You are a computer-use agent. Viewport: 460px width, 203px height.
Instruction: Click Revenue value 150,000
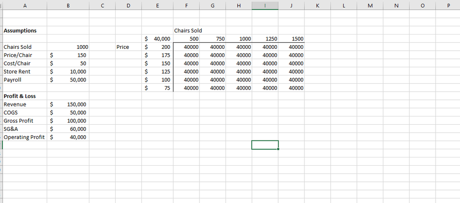[x=68, y=104]
